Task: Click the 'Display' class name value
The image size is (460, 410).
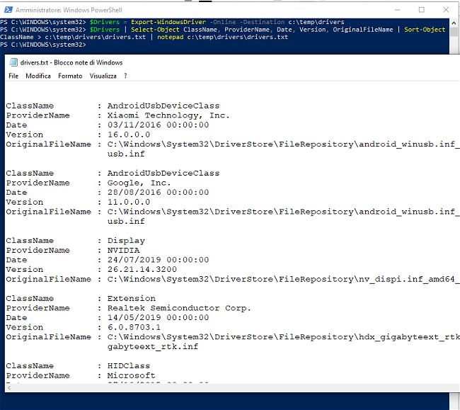Action: click(126, 241)
